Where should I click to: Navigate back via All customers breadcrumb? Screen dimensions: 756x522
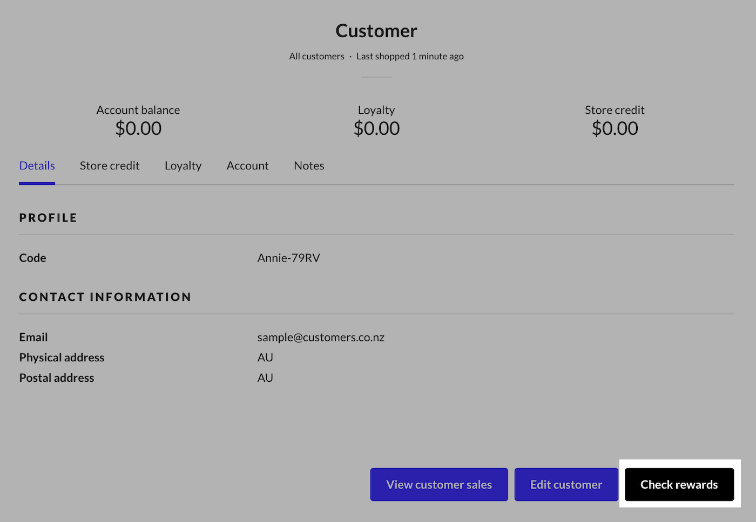(316, 56)
